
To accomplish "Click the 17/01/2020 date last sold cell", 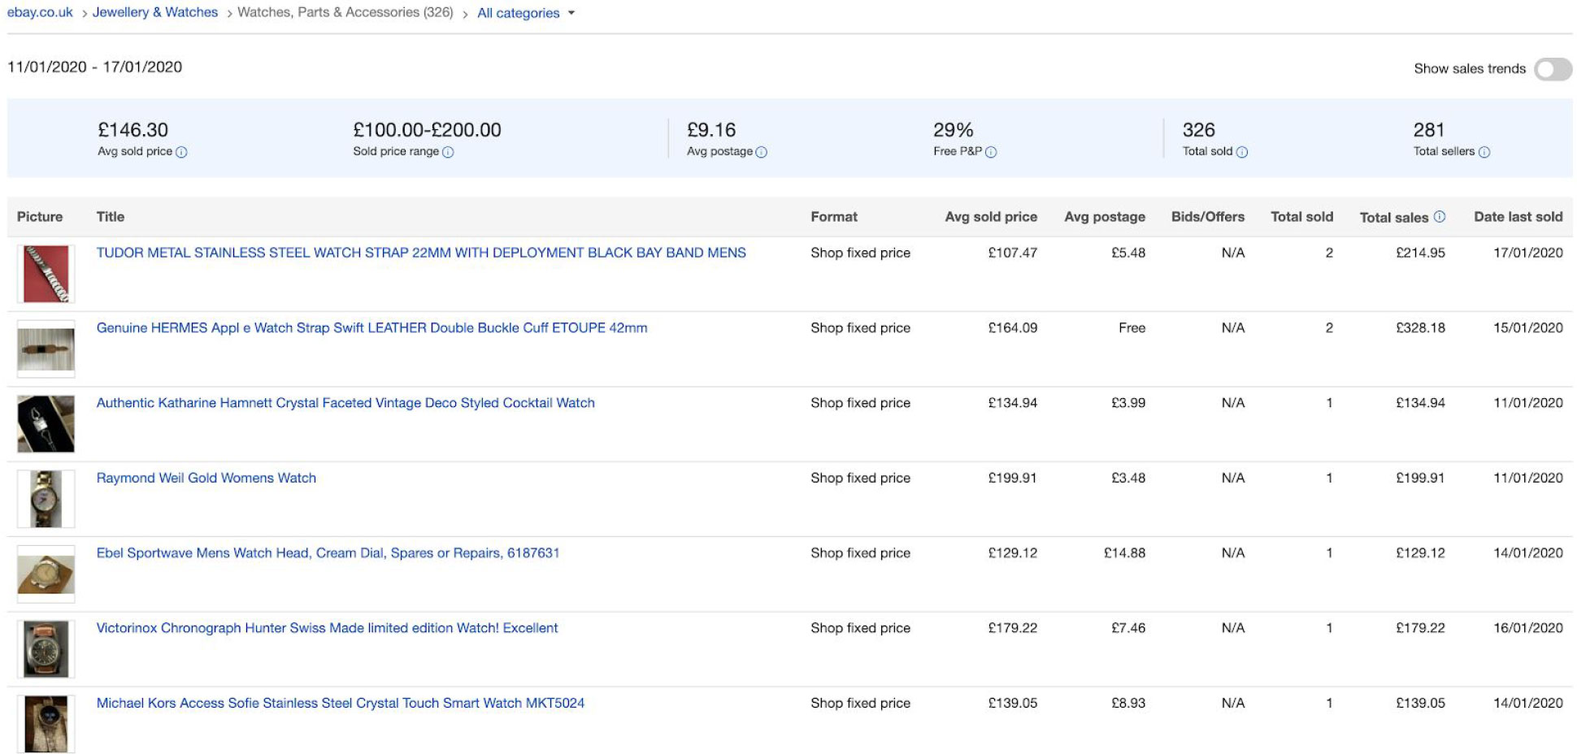I will point(1528,253).
